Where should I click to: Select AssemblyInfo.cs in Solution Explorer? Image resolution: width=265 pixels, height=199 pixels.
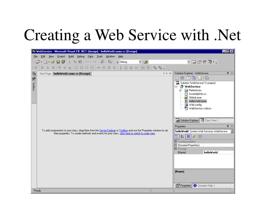coord(197,94)
